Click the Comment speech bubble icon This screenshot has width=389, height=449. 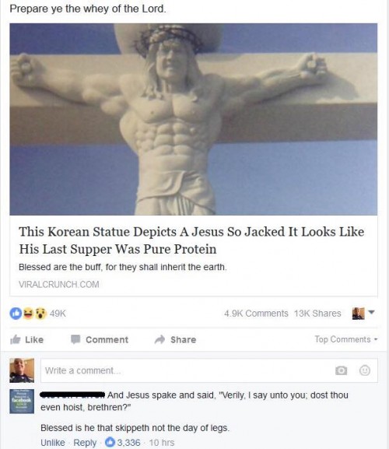click(x=75, y=339)
